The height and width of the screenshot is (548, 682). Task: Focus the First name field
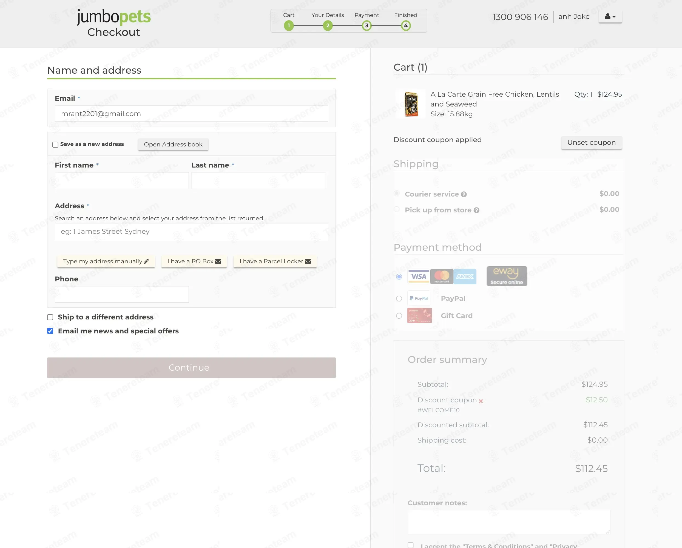(x=122, y=181)
